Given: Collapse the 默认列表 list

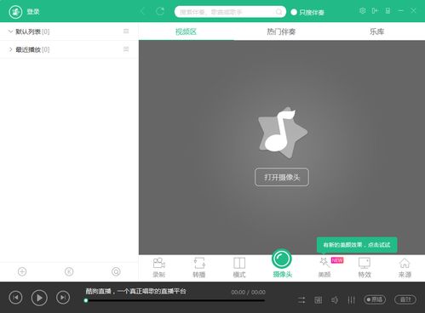Looking at the screenshot, I should pos(10,31).
